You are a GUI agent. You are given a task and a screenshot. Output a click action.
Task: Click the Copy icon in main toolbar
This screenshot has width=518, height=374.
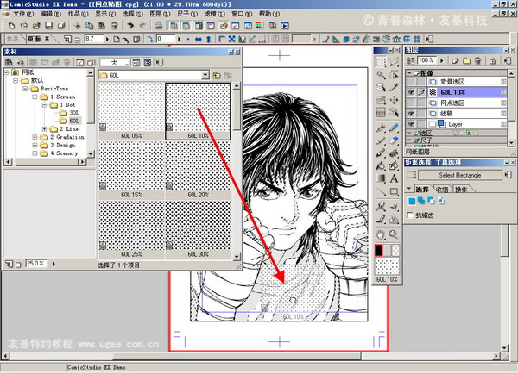(89, 25)
